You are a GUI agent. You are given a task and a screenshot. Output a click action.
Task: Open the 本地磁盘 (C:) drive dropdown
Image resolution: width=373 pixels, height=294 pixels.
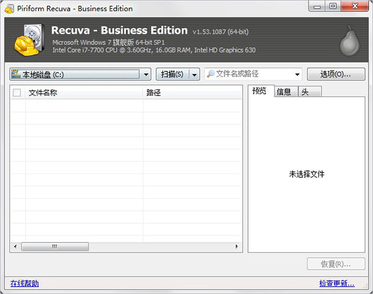tap(146, 75)
